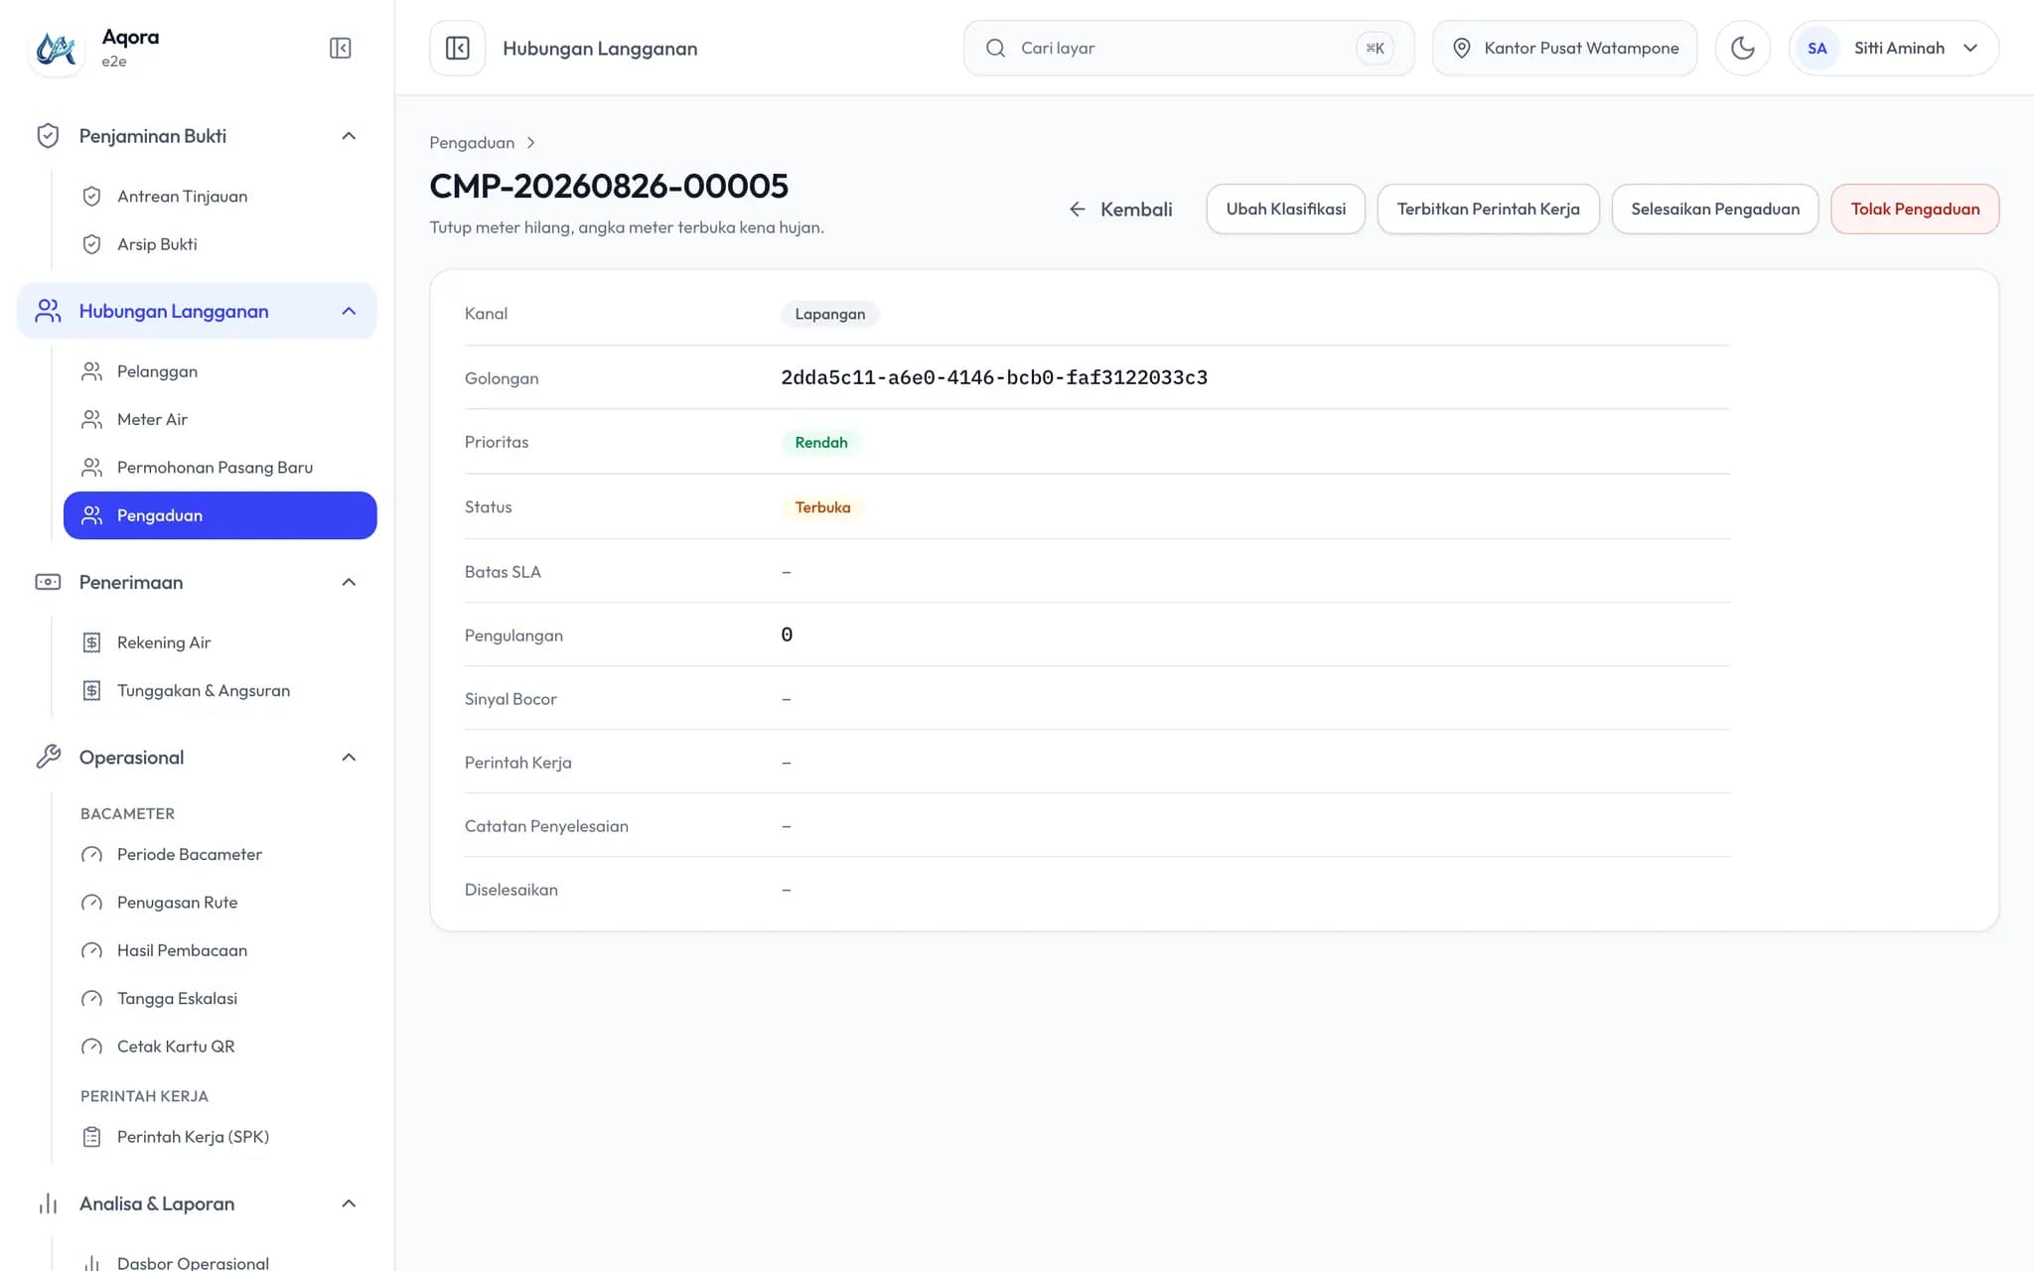This screenshot has width=2034, height=1271.
Task: Open the Kantor Pusat Watampone branch selector
Action: [1564, 48]
